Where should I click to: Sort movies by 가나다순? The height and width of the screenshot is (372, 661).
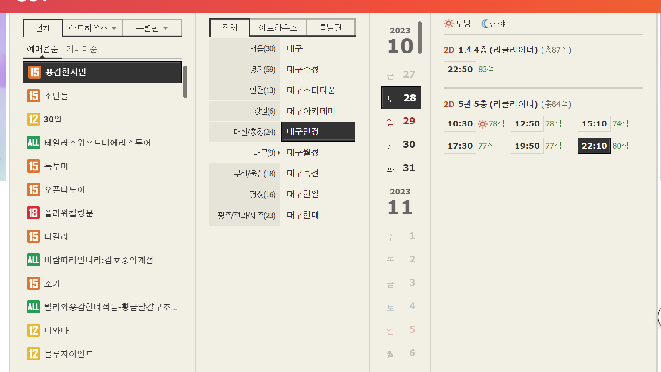click(82, 49)
